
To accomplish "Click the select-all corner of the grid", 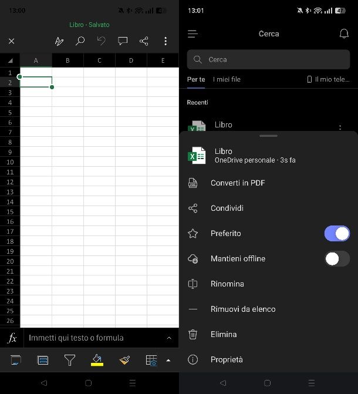I will [10, 60].
